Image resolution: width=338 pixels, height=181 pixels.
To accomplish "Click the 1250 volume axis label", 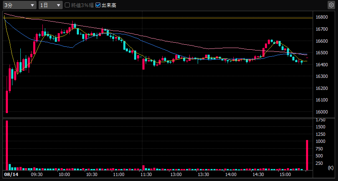I will (321, 134).
